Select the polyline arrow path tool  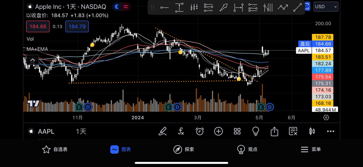pyautogui.click(x=283, y=7)
